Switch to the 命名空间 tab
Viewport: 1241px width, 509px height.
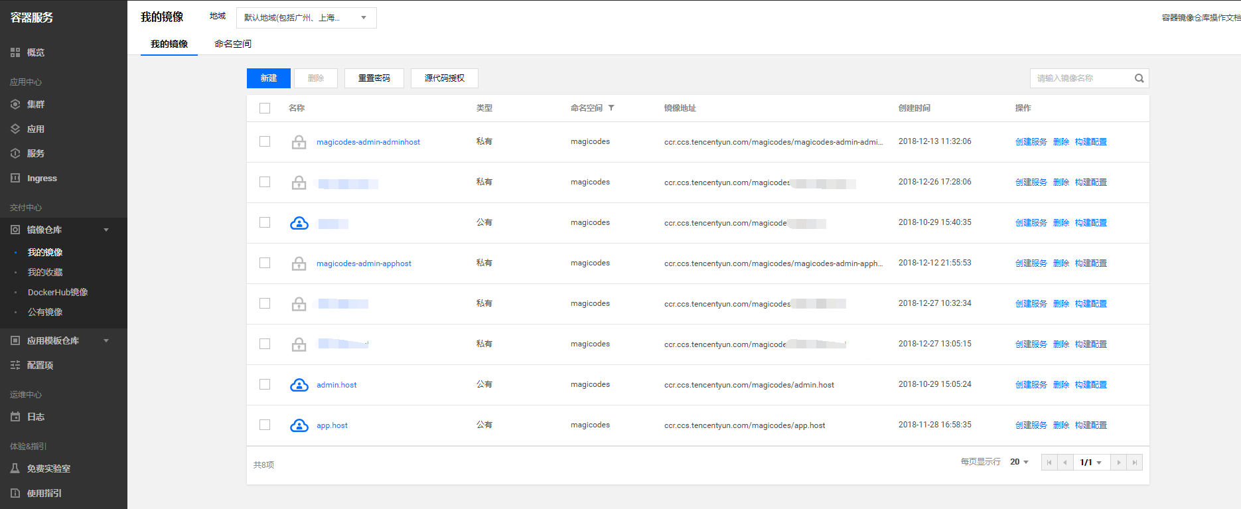click(x=233, y=44)
